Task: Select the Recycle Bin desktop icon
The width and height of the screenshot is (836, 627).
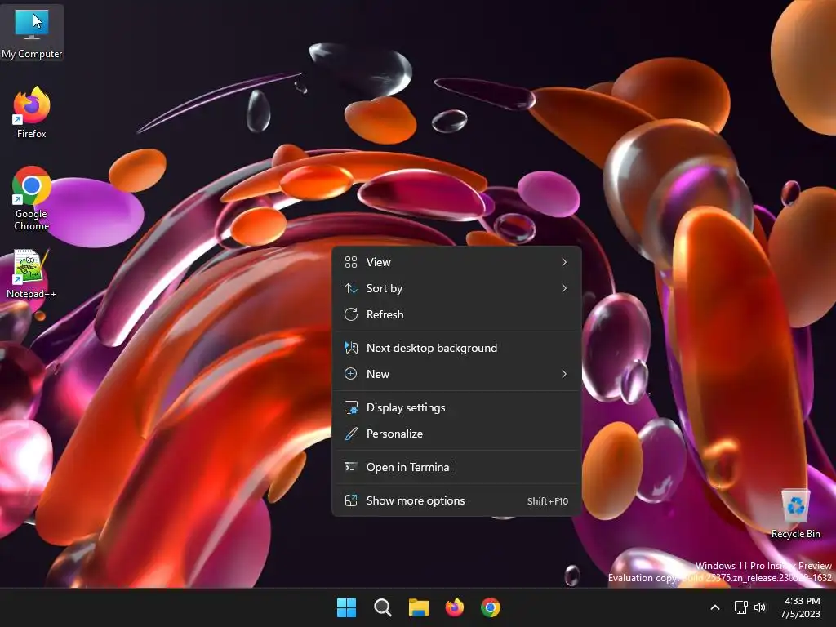Action: point(795,514)
